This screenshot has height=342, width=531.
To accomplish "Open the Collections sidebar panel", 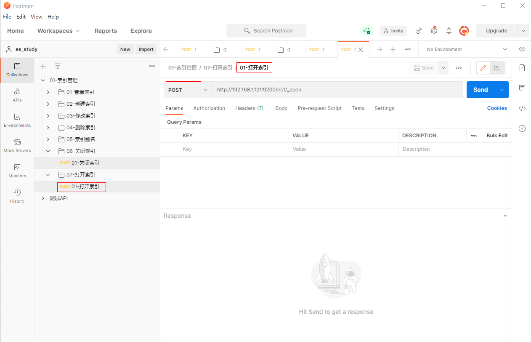I will click(17, 70).
